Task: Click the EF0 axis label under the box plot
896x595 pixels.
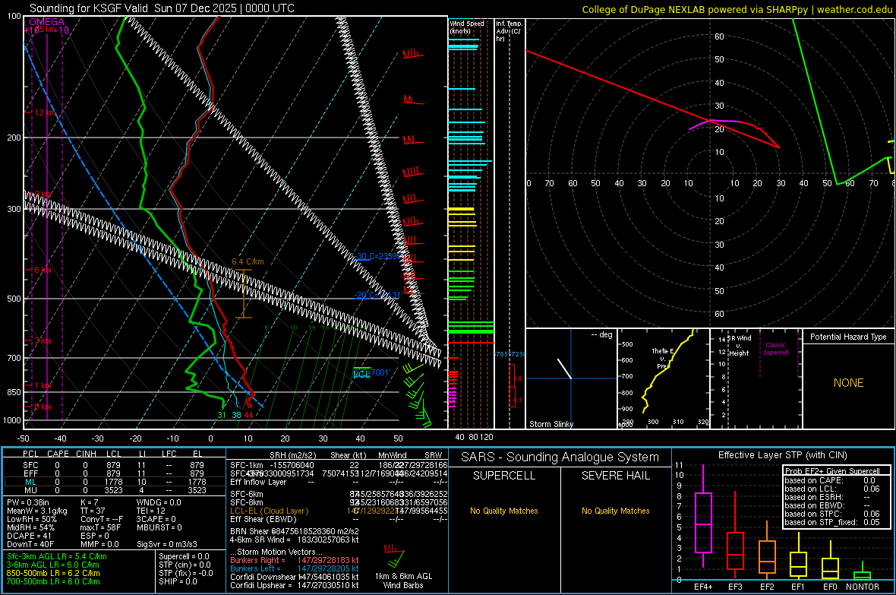Action: click(x=830, y=587)
